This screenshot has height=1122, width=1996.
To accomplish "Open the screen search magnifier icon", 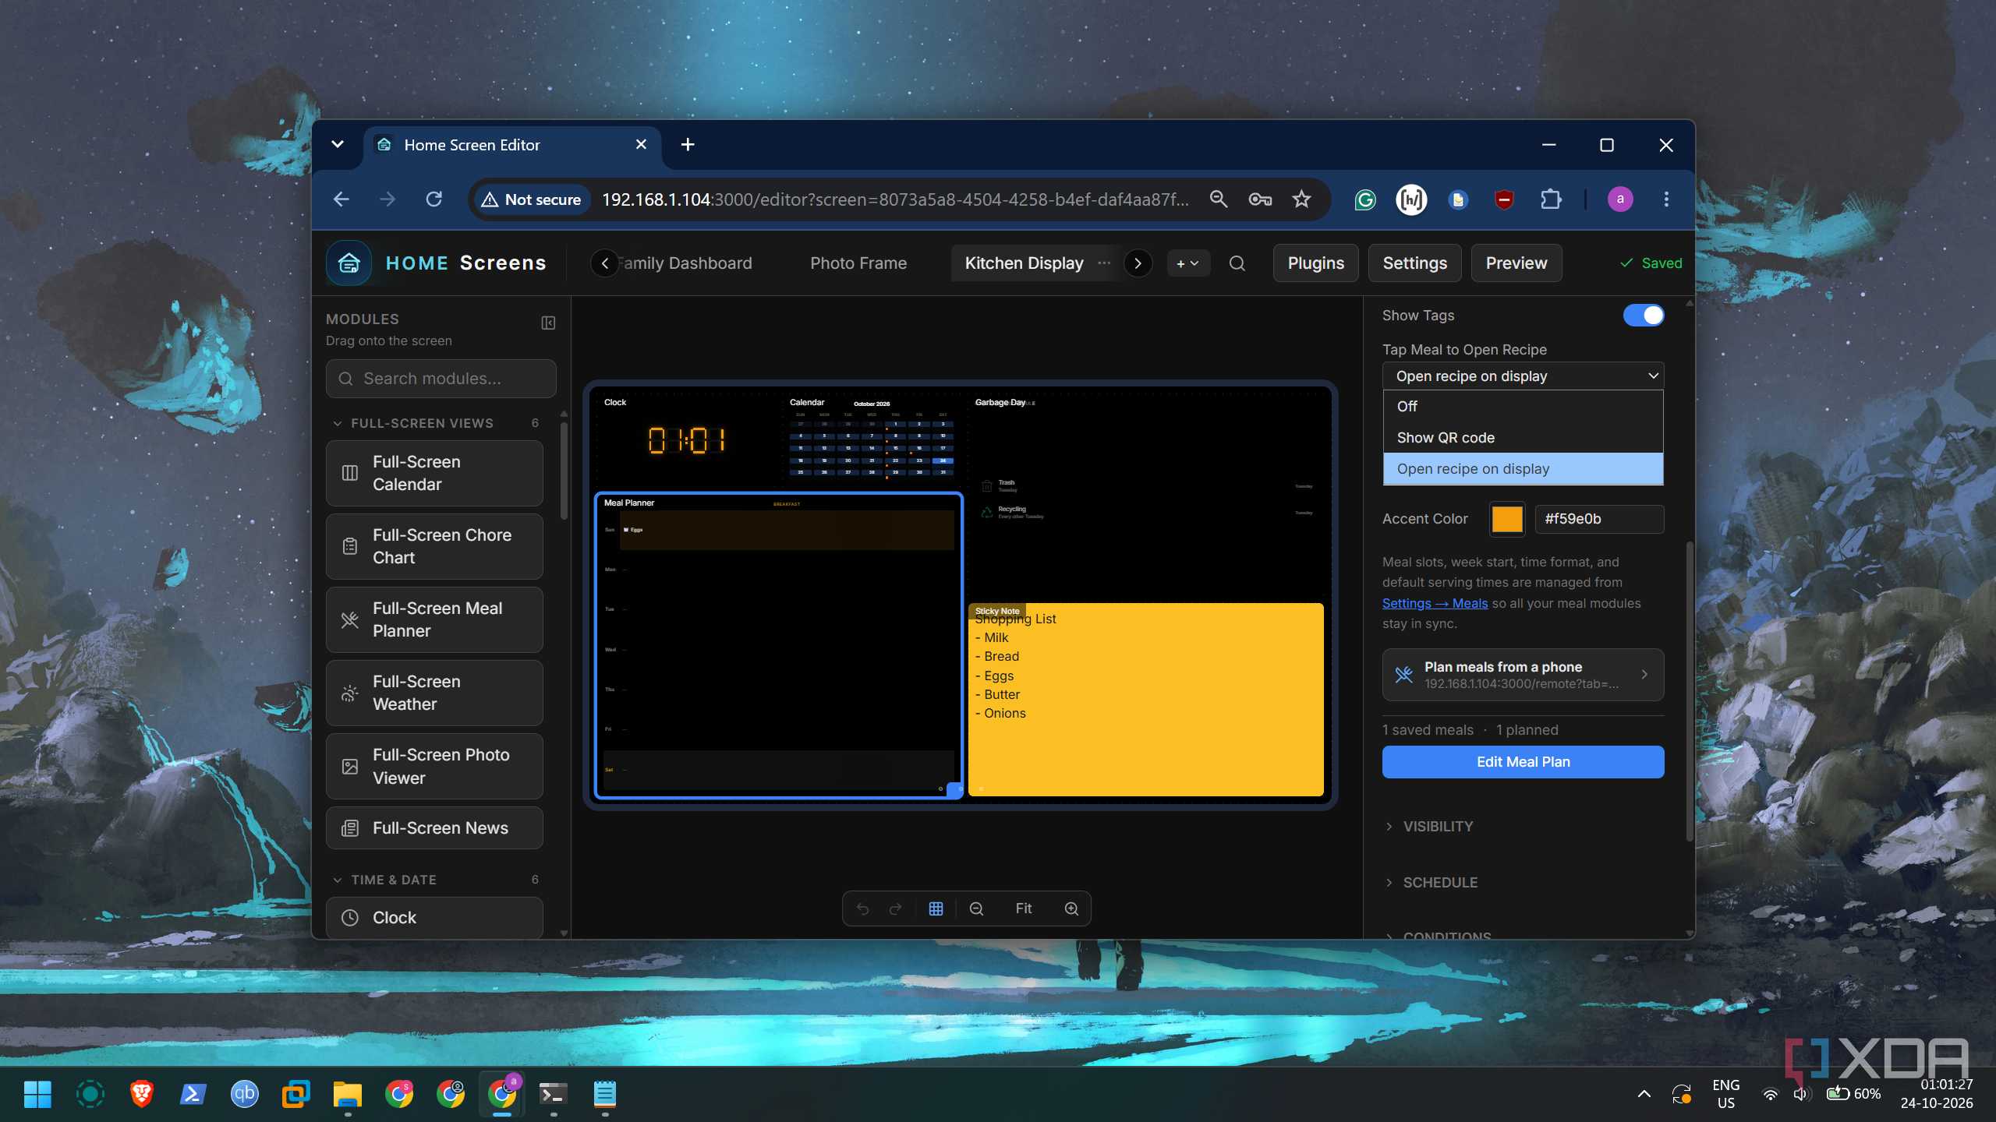I will point(1237,263).
